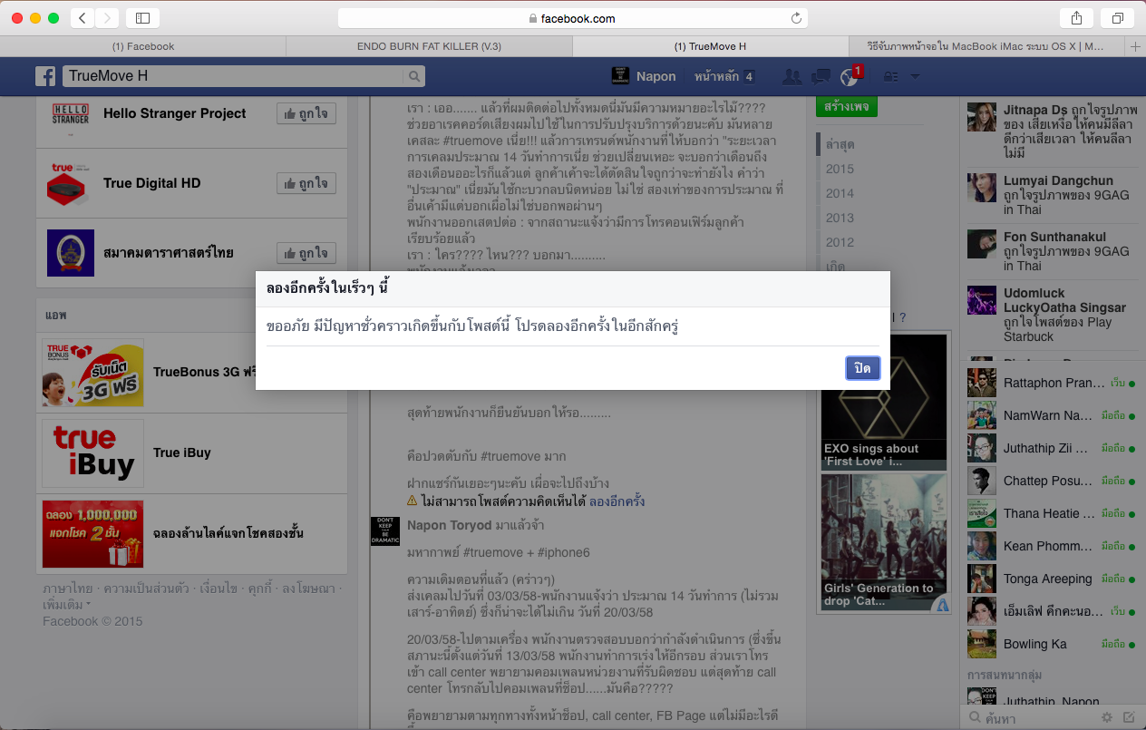Open EXO sings about 'First Love' ad
1146x730 pixels.
coord(884,401)
